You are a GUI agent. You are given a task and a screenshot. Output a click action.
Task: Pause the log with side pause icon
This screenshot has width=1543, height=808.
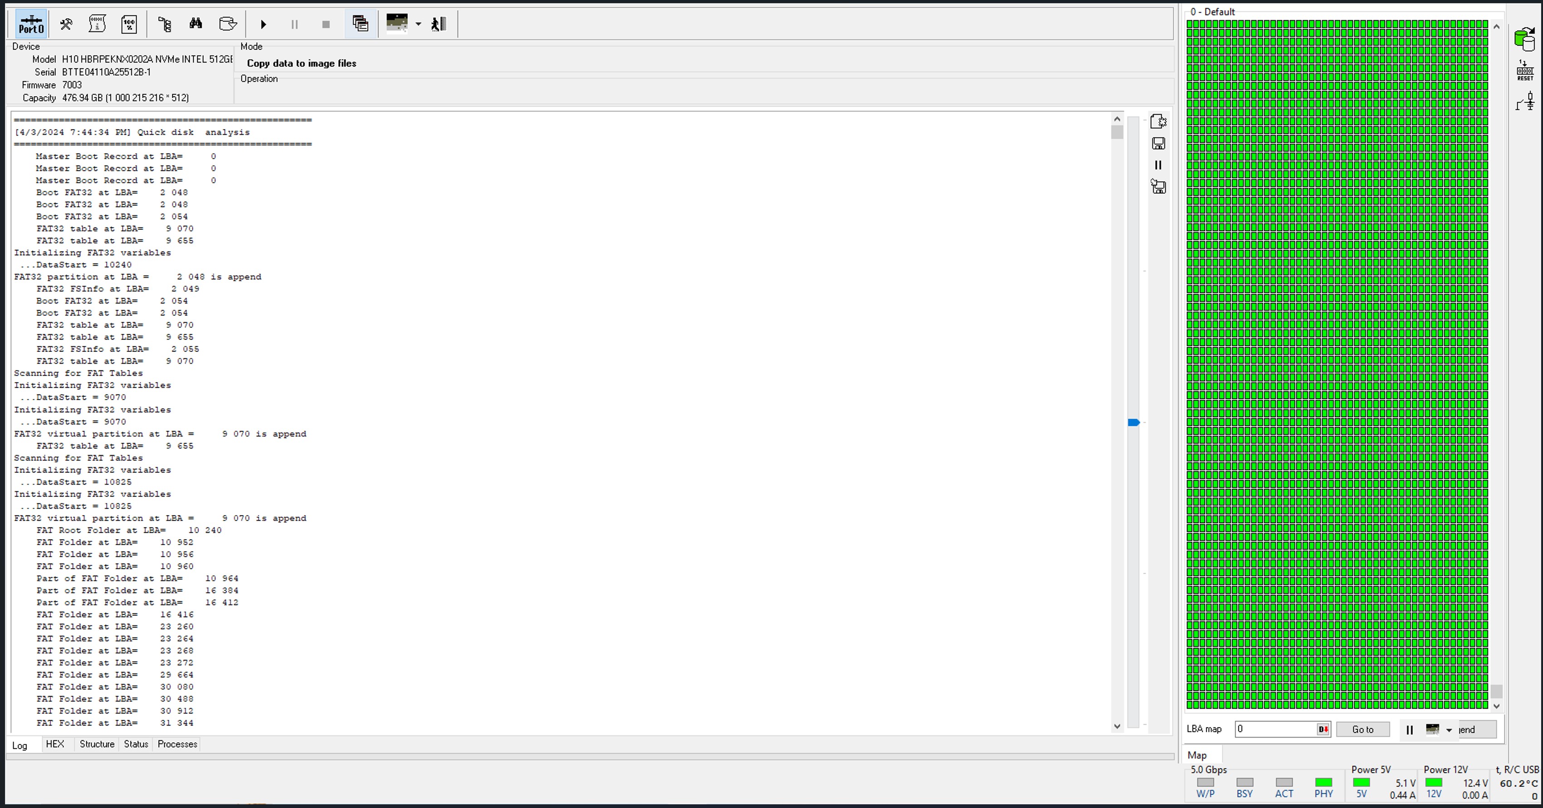[x=1158, y=165]
